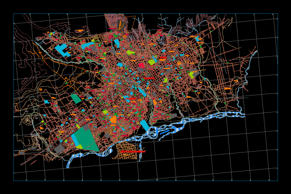Click the red HUANCAYO label at map center
Image resolution: width=291 pixels, height=194 pixels.
point(149,78)
